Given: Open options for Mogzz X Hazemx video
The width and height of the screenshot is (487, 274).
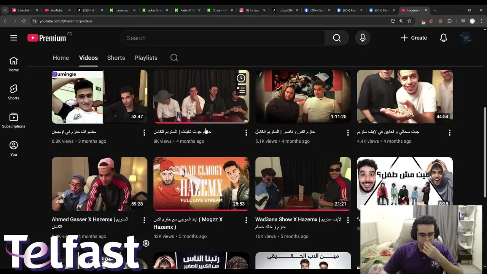Looking at the screenshot, I should pos(246,220).
